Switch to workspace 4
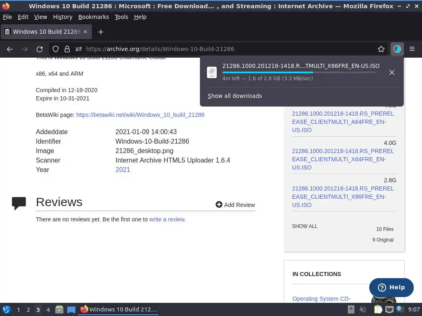 click(48, 310)
